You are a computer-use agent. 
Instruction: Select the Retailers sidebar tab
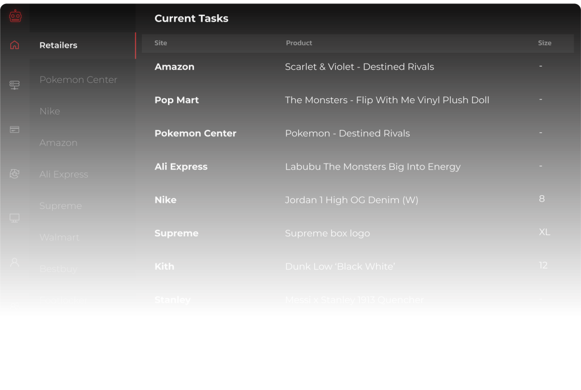click(x=58, y=45)
